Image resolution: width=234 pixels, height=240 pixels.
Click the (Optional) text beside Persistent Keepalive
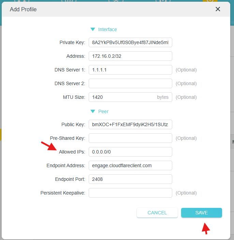click(x=186, y=193)
